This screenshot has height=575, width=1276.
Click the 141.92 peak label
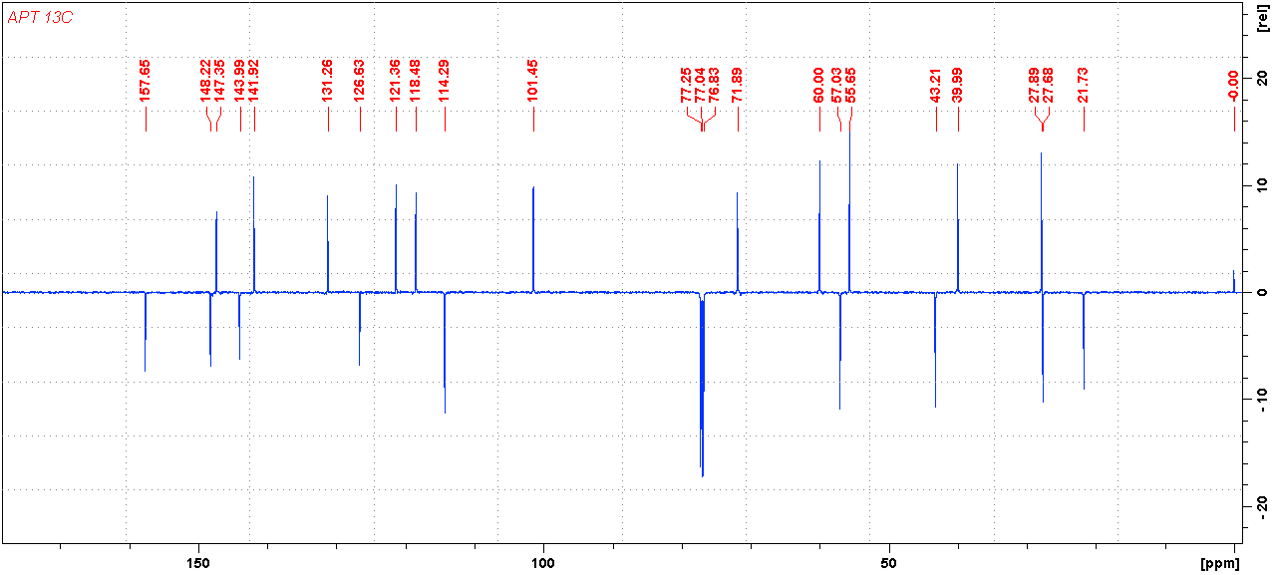pyautogui.click(x=254, y=81)
